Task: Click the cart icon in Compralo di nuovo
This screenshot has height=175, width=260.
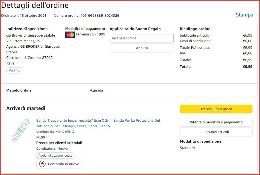Action: coord(42,164)
